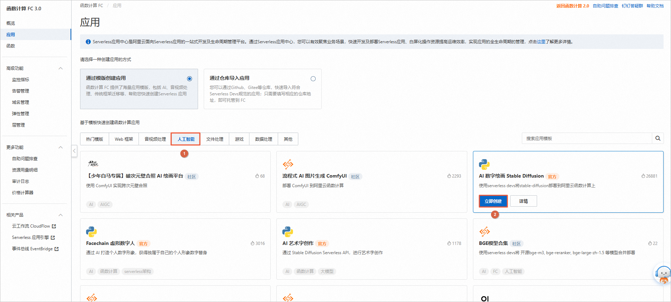The width and height of the screenshot is (671, 302).
Task: Switch to 音视频处理 tab
Action: point(155,139)
